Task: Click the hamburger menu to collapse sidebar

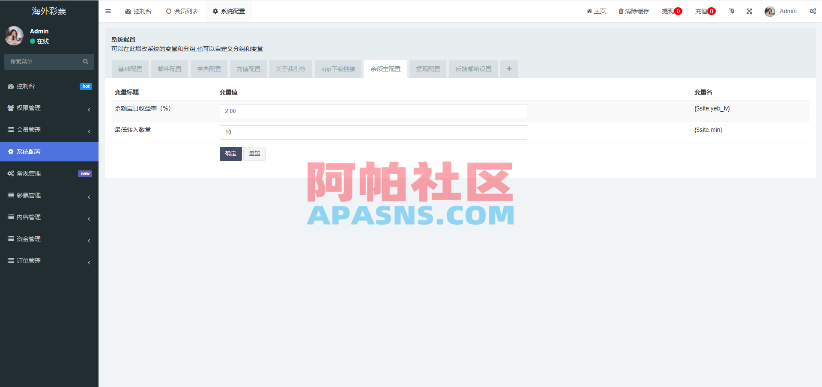Action: click(x=108, y=11)
